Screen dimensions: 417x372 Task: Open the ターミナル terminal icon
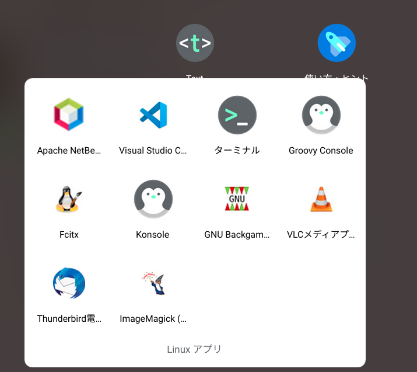click(x=237, y=115)
